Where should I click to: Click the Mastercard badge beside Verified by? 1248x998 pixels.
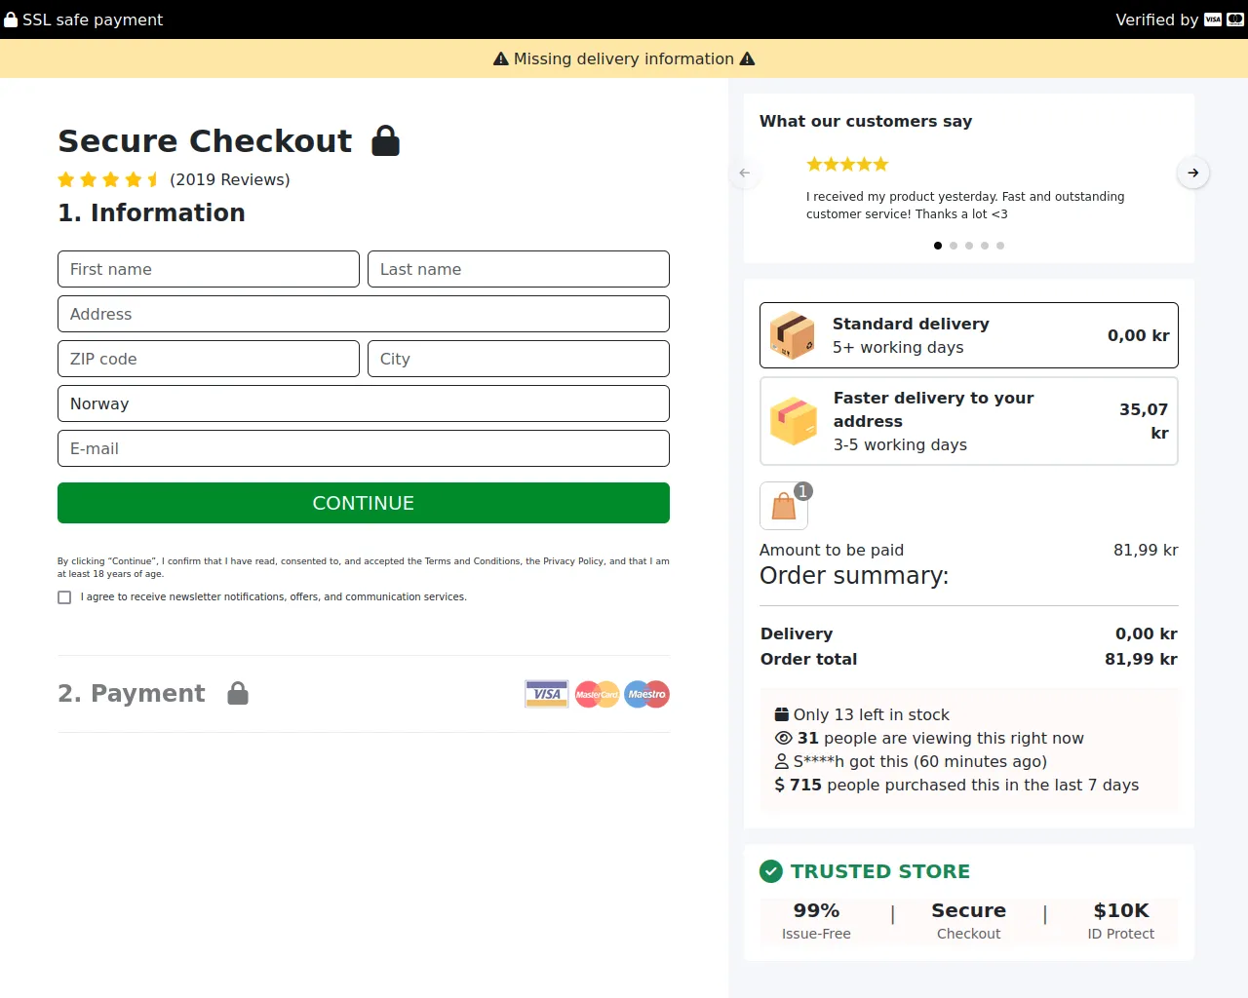[x=1235, y=19]
